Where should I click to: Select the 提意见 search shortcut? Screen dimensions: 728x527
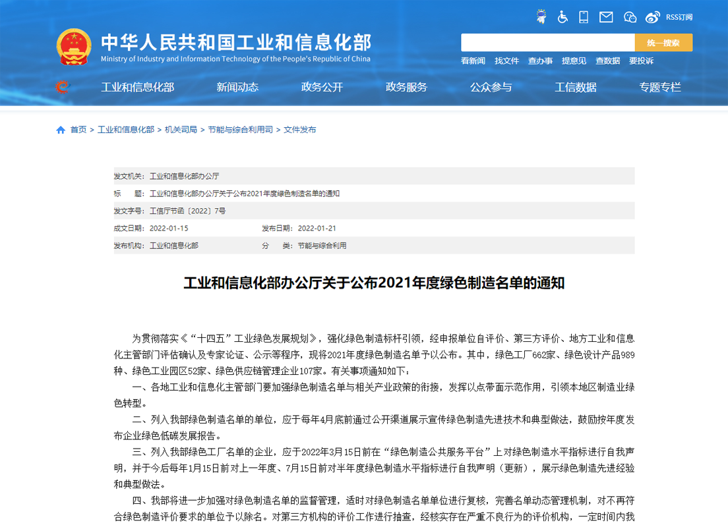(574, 61)
